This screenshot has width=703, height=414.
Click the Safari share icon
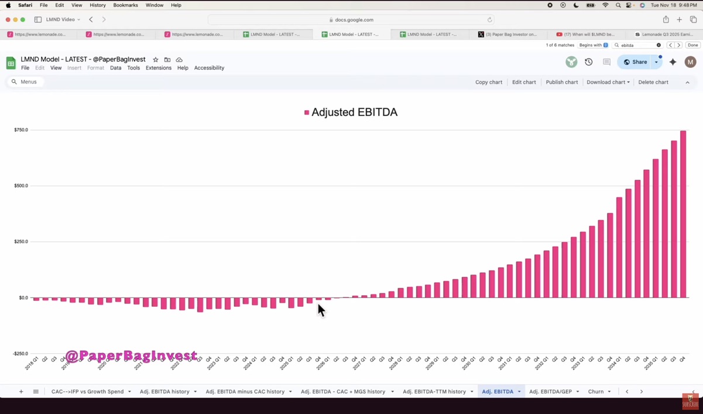666,19
